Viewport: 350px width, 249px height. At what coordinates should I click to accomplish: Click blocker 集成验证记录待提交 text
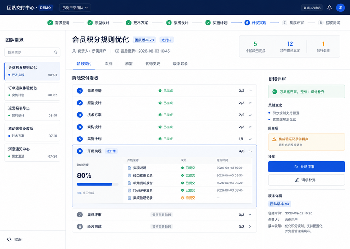[293, 139]
